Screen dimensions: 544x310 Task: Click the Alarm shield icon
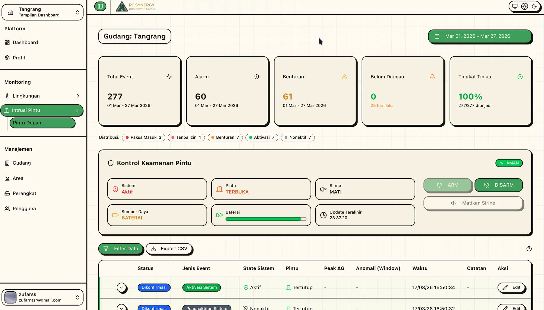pos(257,77)
